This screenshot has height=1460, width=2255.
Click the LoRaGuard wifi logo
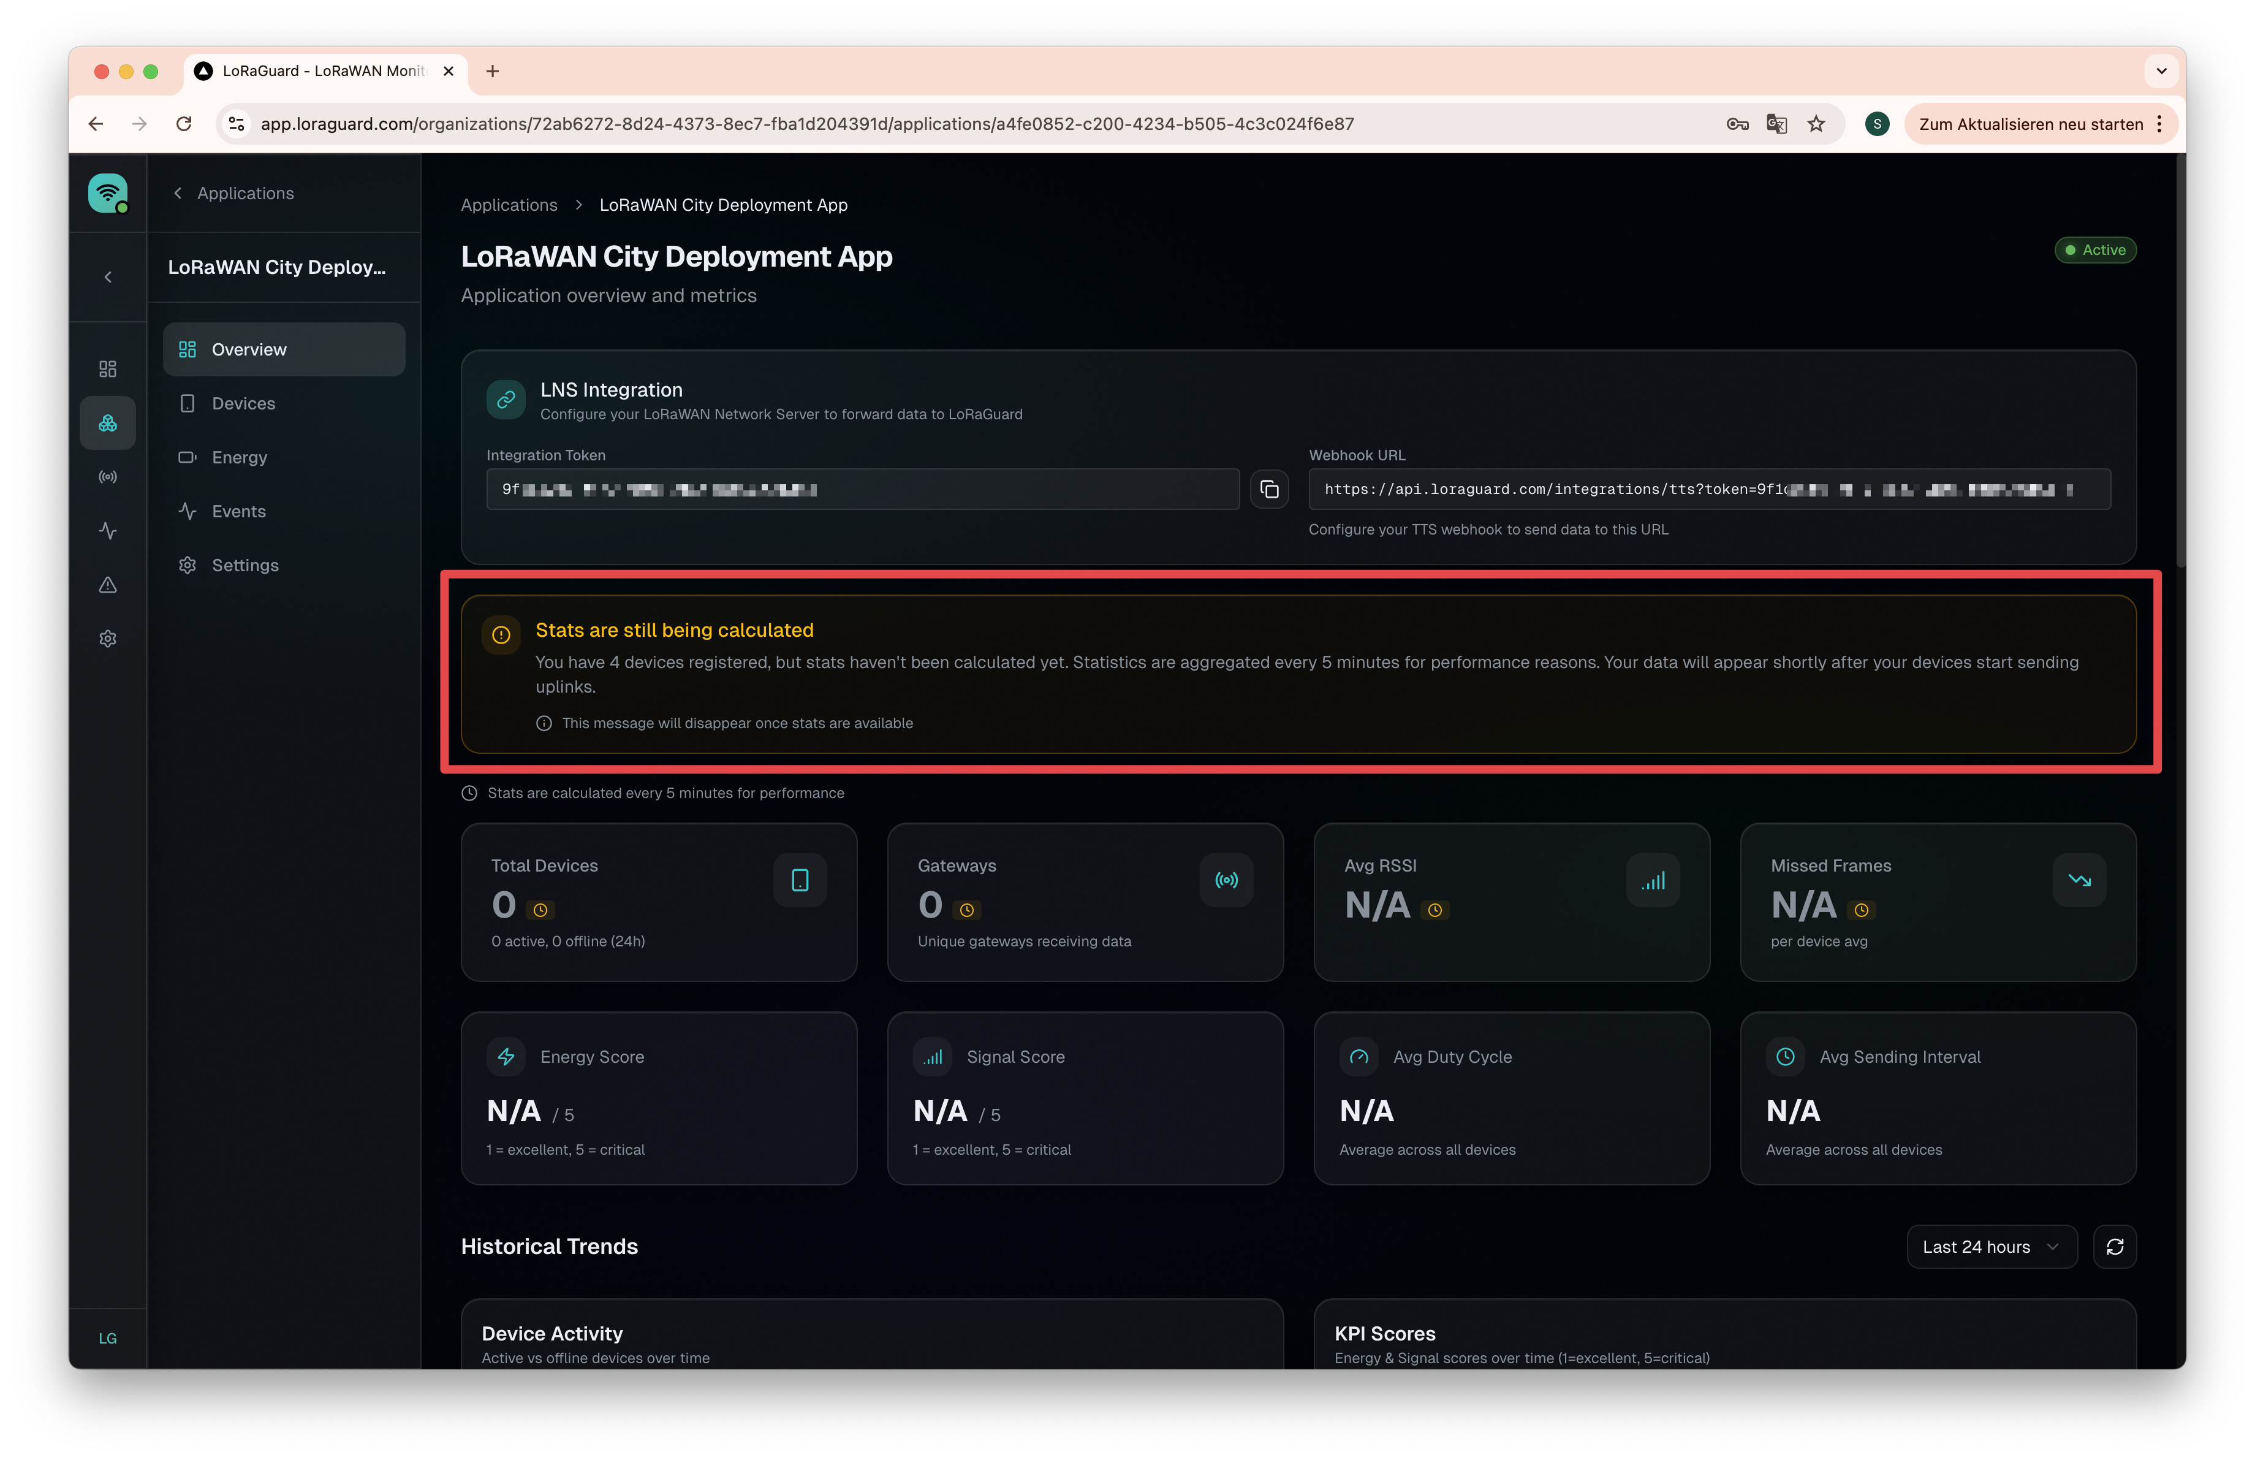coord(108,192)
